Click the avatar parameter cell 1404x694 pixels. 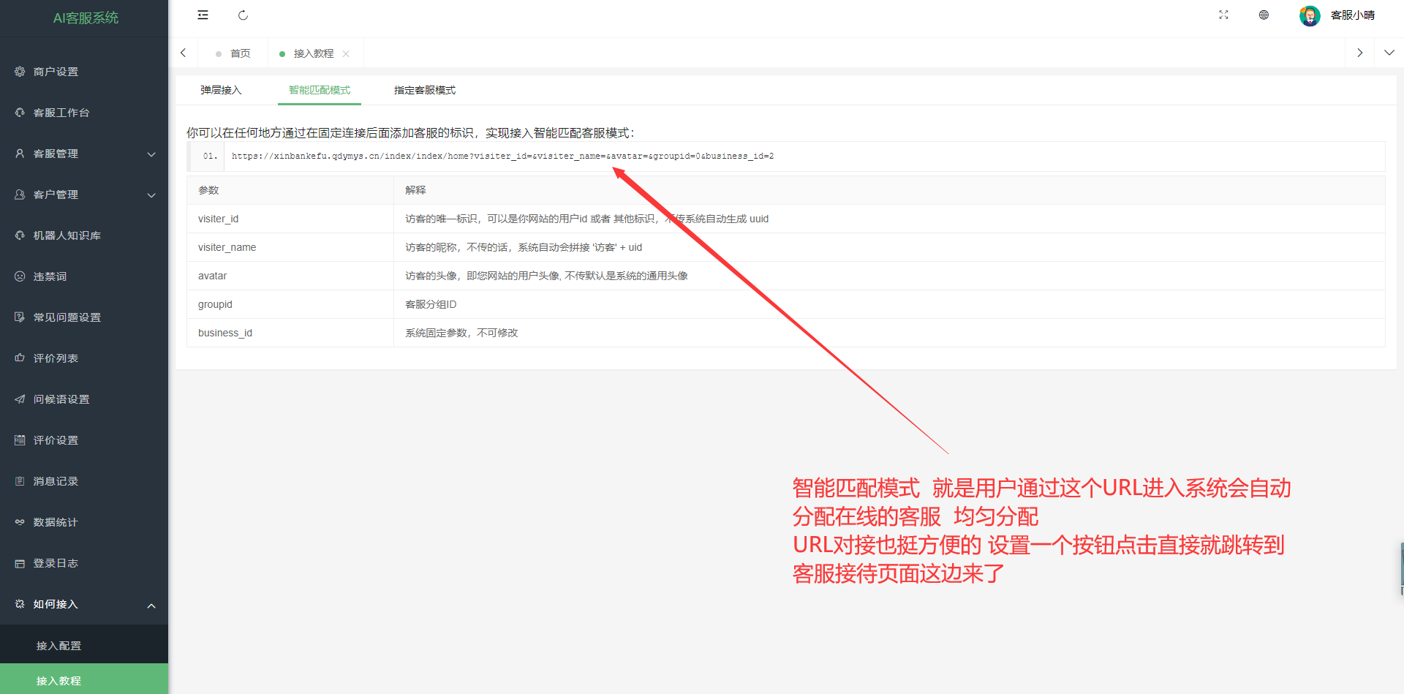point(290,276)
